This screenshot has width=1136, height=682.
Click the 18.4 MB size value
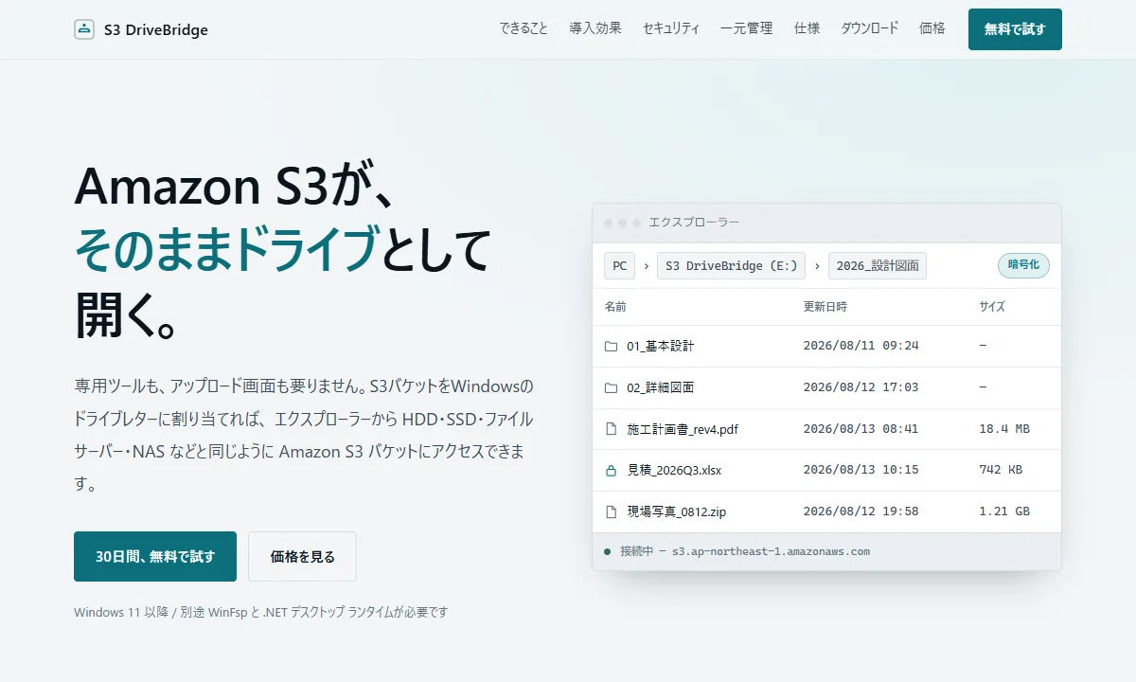1004,429
